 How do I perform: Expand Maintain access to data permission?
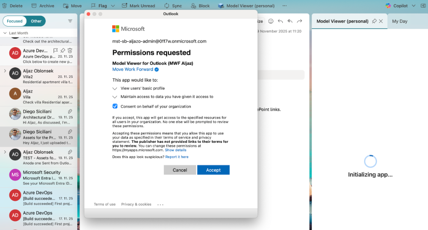pyautogui.click(x=115, y=97)
